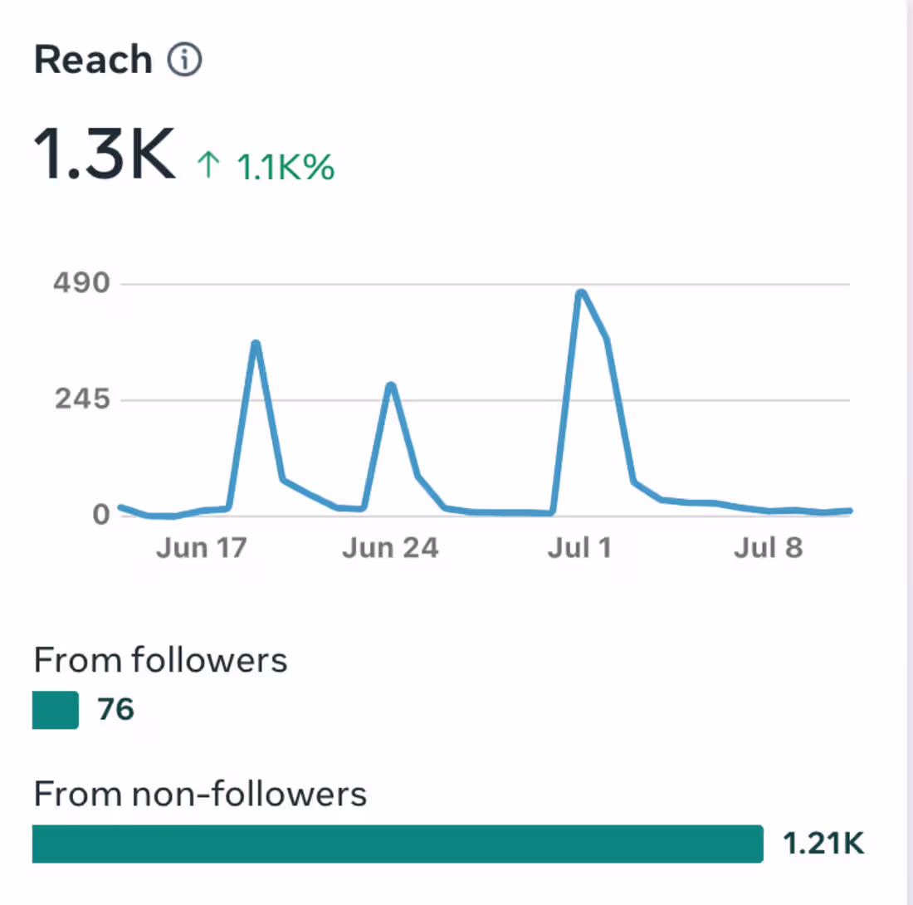Click the Reach heading text
This screenshot has width=913, height=905.
pos(93,60)
